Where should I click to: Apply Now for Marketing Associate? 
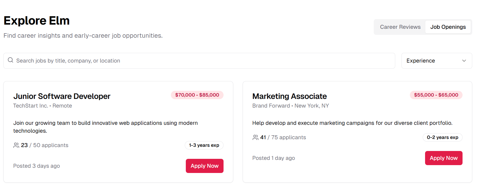pyautogui.click(x=443, y=158)
